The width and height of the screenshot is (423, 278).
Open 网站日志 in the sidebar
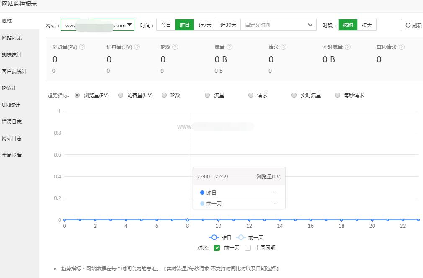(19, 138)
